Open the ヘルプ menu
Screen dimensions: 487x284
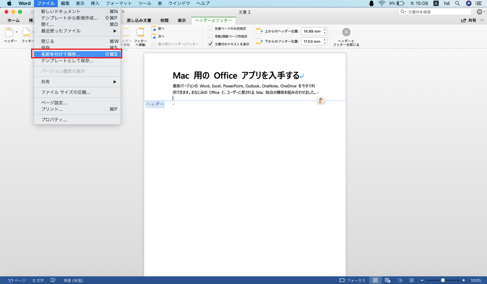(203, 3)
